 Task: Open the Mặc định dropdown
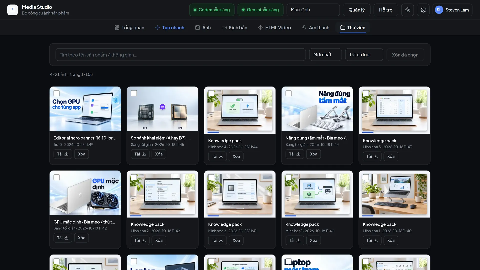pyautogui.click(x=313, y=10)
